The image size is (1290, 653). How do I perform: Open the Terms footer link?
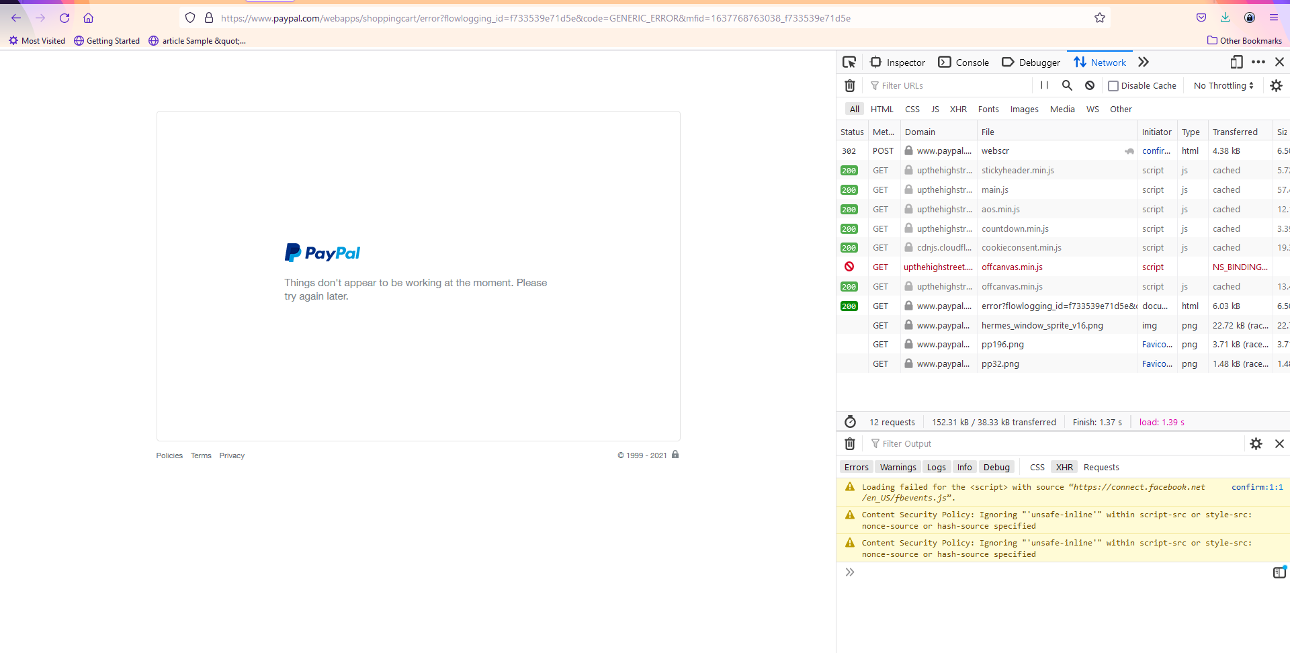coord(201,455)
